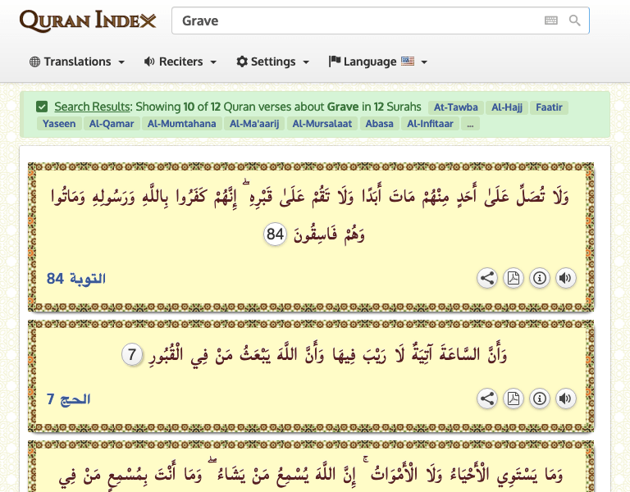Download PDF of verse At-Tawba 84
This screenshot has width=630, height=492.
[513, 278]
